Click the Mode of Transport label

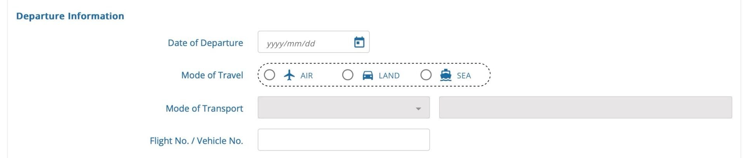tap(204, 108)
